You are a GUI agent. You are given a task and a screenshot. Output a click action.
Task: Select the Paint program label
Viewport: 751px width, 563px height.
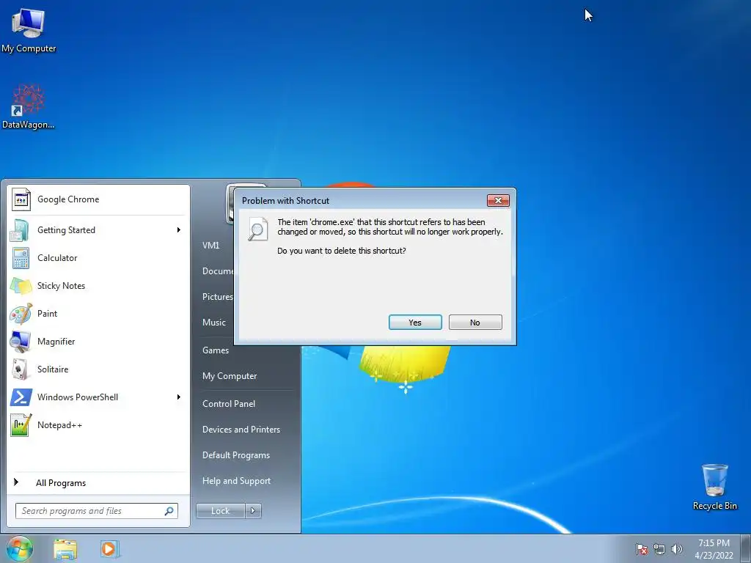[x=47, y=314]
